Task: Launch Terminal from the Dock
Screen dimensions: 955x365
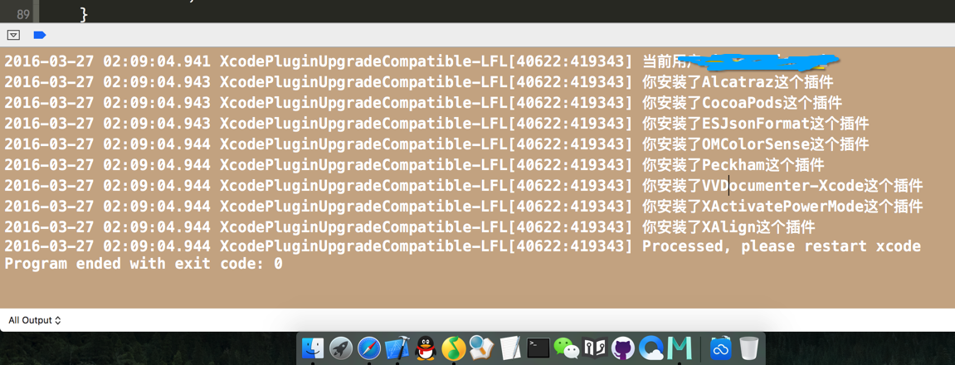Action: coord(538,348)
